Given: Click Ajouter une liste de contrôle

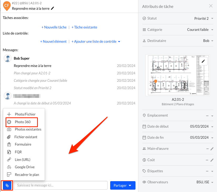Looking at the screenshot, I should click(x=96, y=41).
